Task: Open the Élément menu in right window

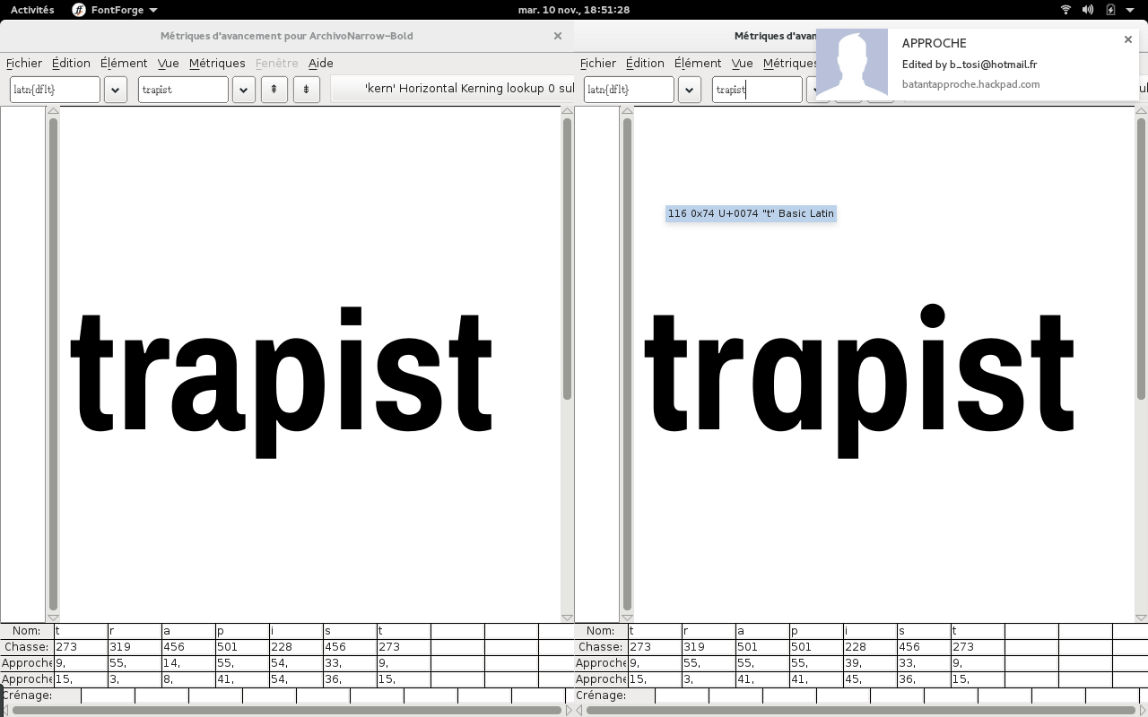Action: tap(698, 63)
